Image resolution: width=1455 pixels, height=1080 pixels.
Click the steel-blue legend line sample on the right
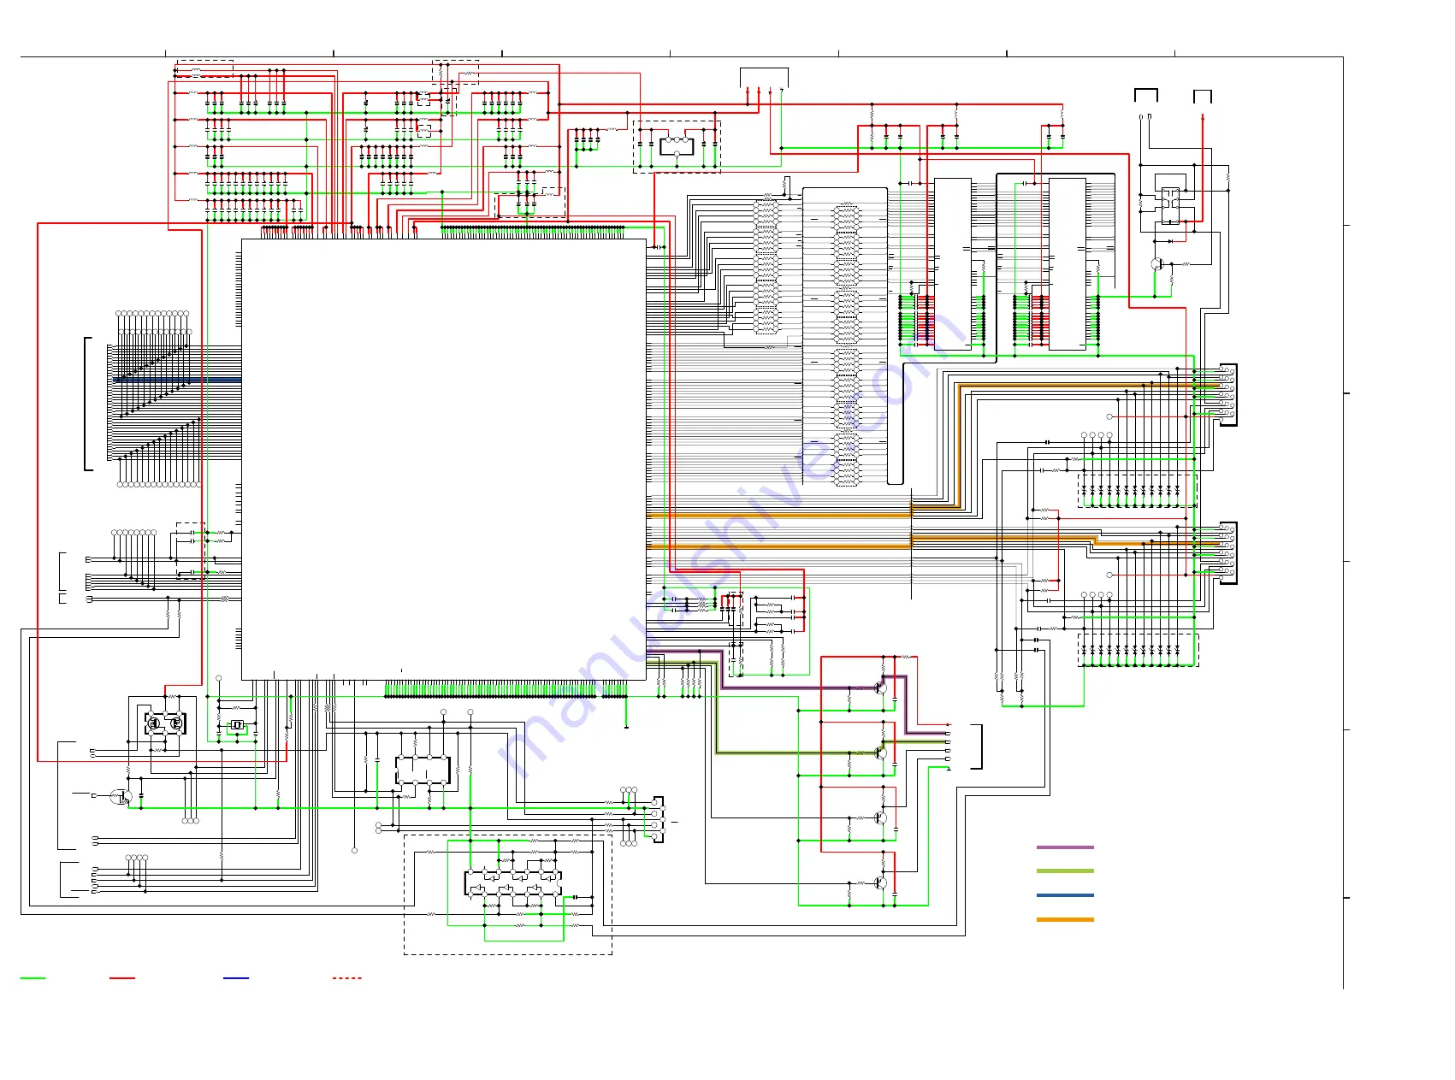tap(1065, 895)
